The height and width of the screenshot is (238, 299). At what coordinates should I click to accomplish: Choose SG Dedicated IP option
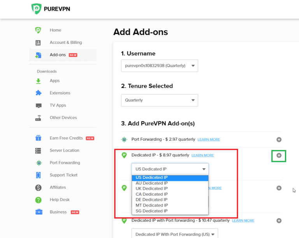pos(152,211)
